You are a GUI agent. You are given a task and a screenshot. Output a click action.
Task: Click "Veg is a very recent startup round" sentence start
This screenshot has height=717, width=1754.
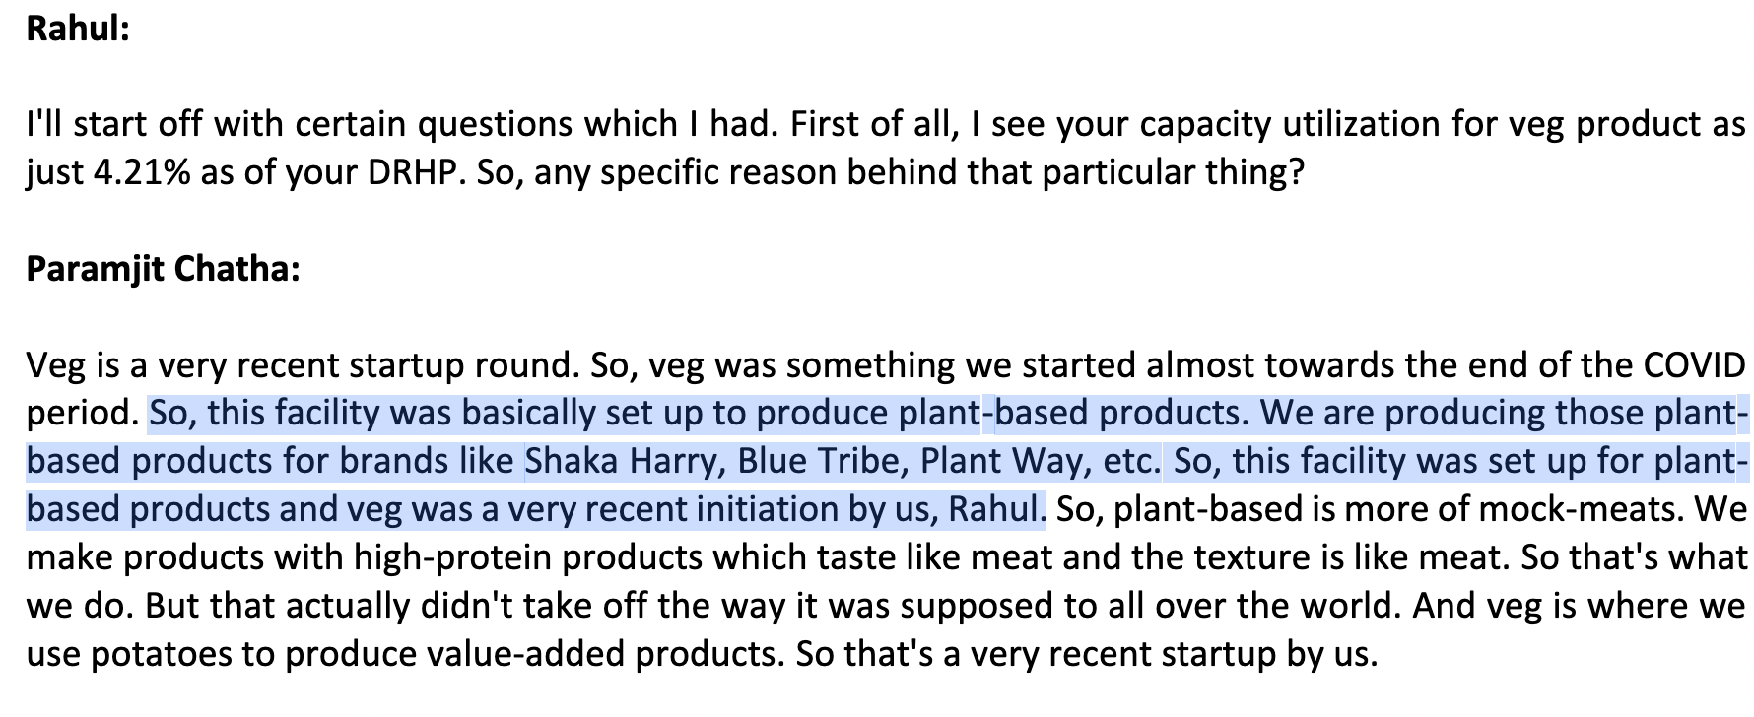[x=301, y=365]
